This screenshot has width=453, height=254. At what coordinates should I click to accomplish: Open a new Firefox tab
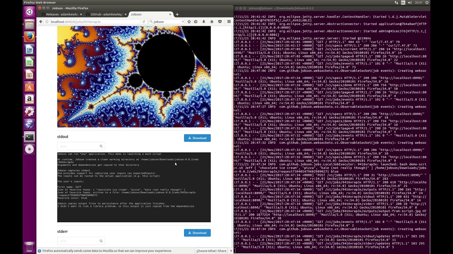click(177, 14)
